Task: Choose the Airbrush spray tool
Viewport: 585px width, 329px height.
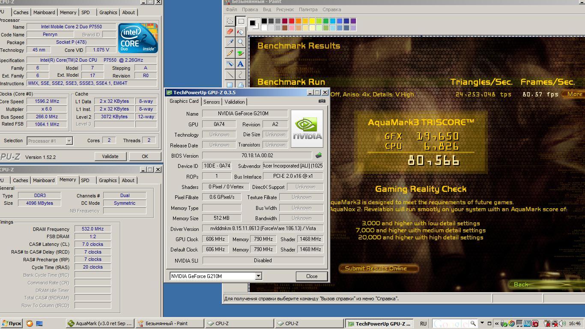Action: pos(230,64)
